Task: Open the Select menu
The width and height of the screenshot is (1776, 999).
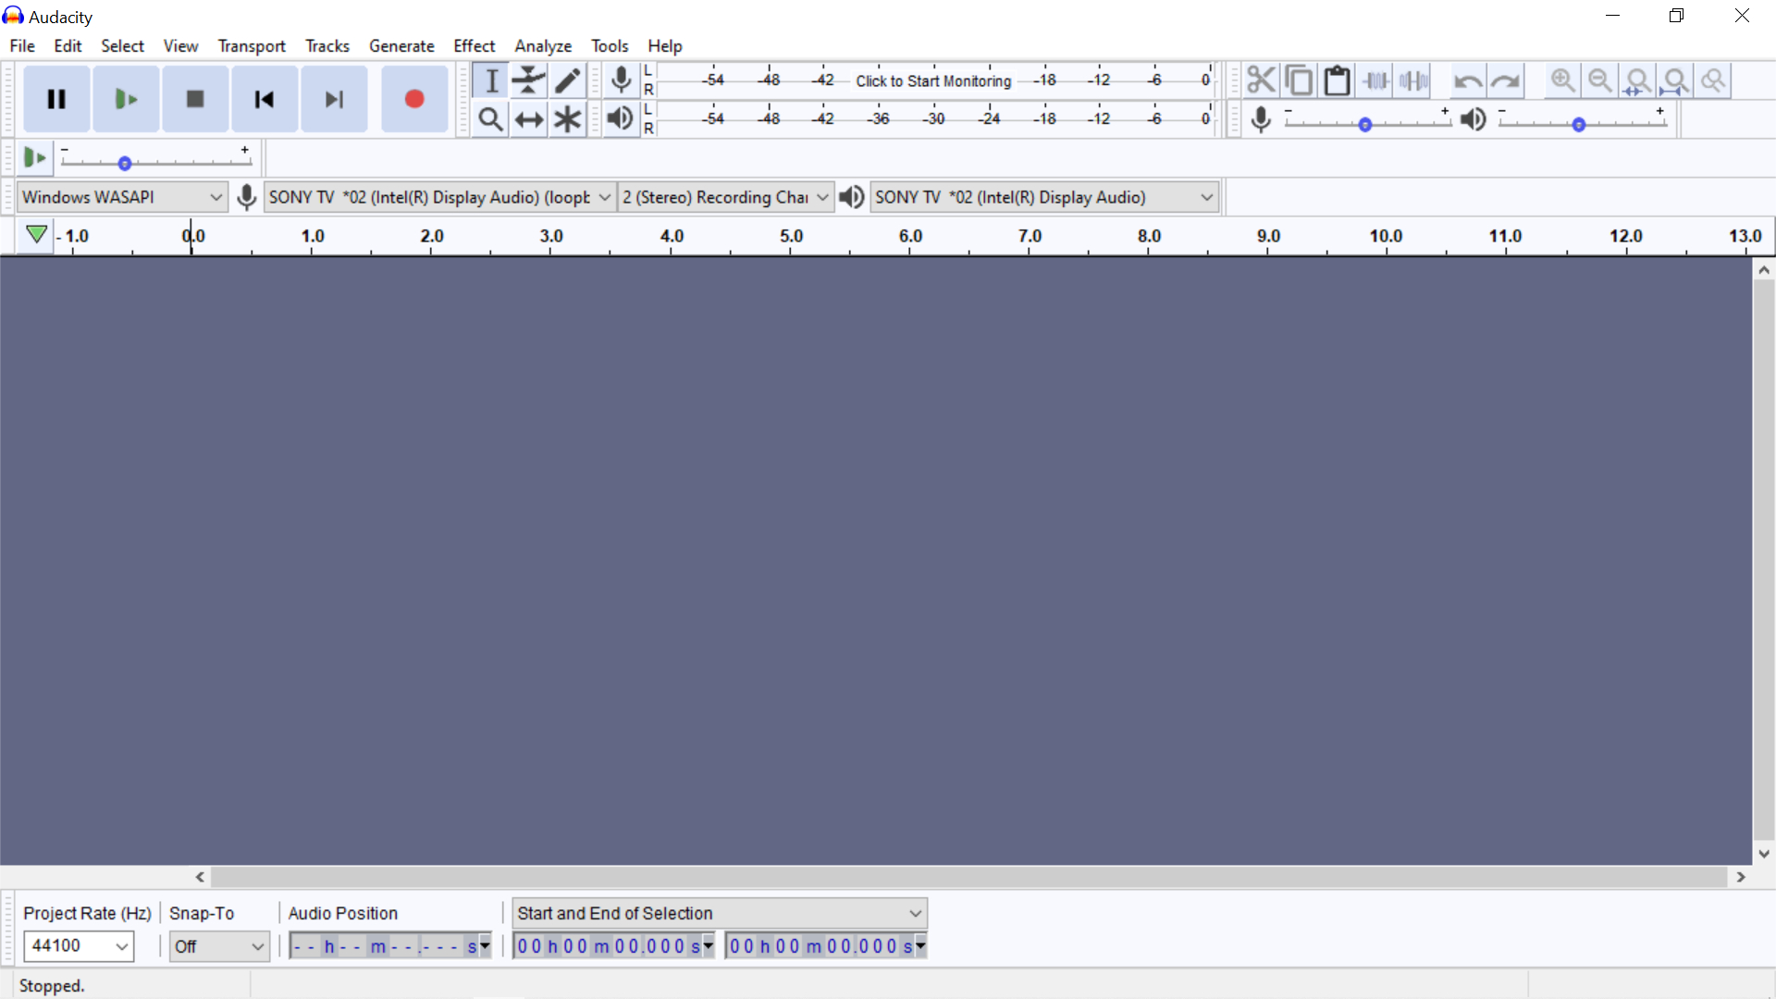Action: [122, 45]
